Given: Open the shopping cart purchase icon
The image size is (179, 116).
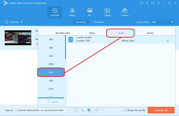Looking at the screenshot, I should 141,3.
